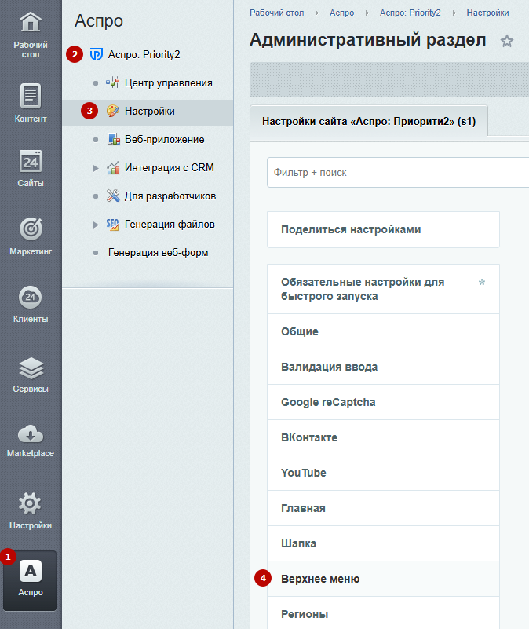This screenshot has width=529, height=629.
Task: Select Аспро: Priority2 in the tree
Action: coord(144,54)
